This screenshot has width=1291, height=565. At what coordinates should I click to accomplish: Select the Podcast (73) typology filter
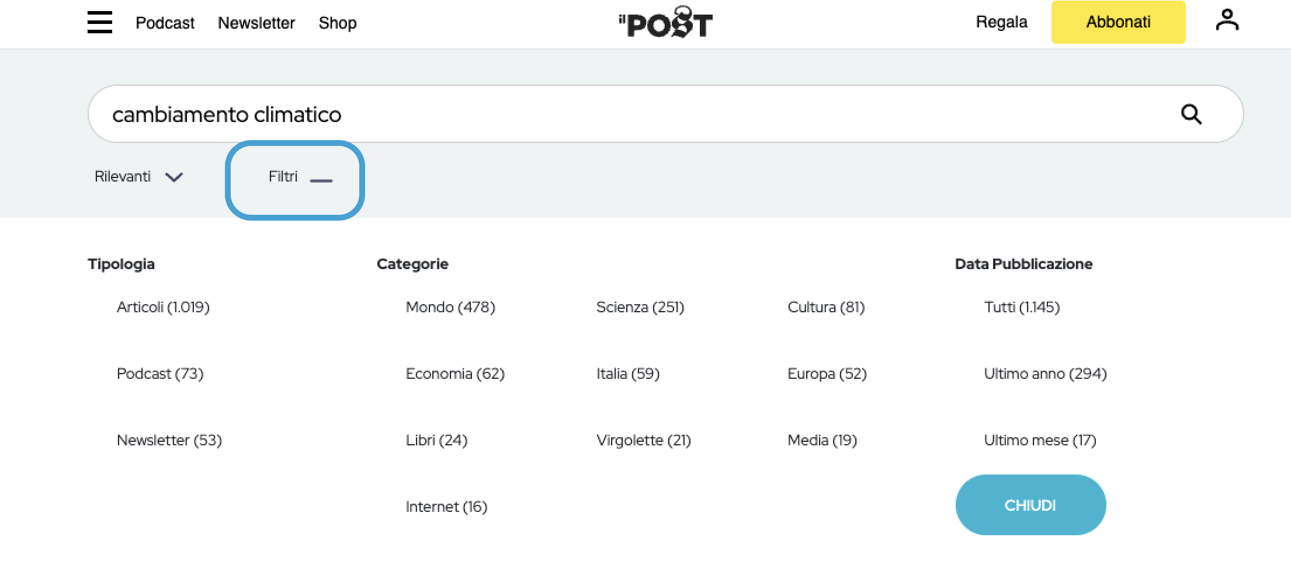160,374
